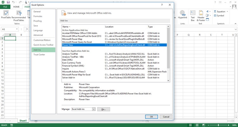Click the Ribbon Display Options icon
Viewport: 238px width, 127px height.
[x=220, y=2]
